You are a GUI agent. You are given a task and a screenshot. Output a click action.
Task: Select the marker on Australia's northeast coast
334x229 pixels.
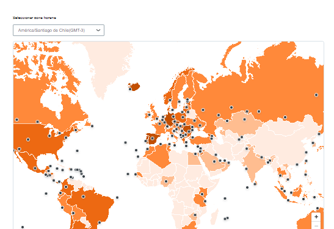tap(318, 208)
